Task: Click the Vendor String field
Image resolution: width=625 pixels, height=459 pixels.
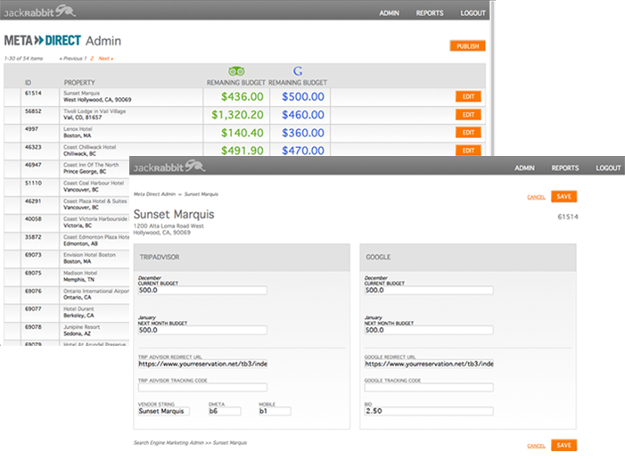Action: [x=164, y=411]
